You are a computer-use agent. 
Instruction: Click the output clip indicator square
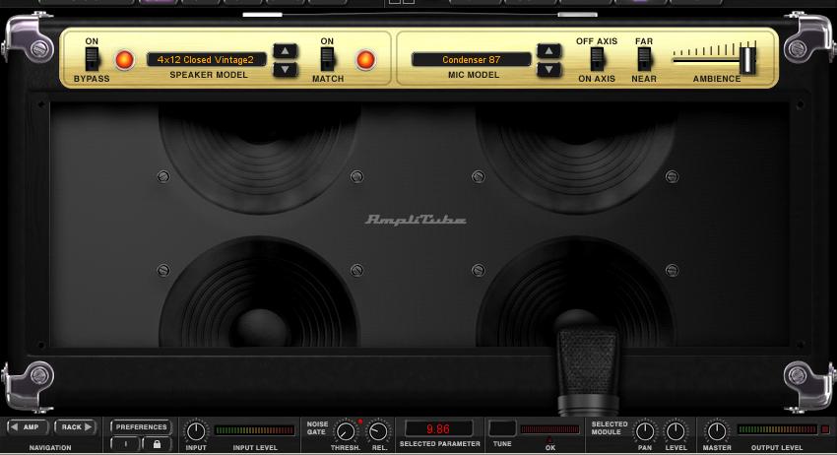click(825, 429)
